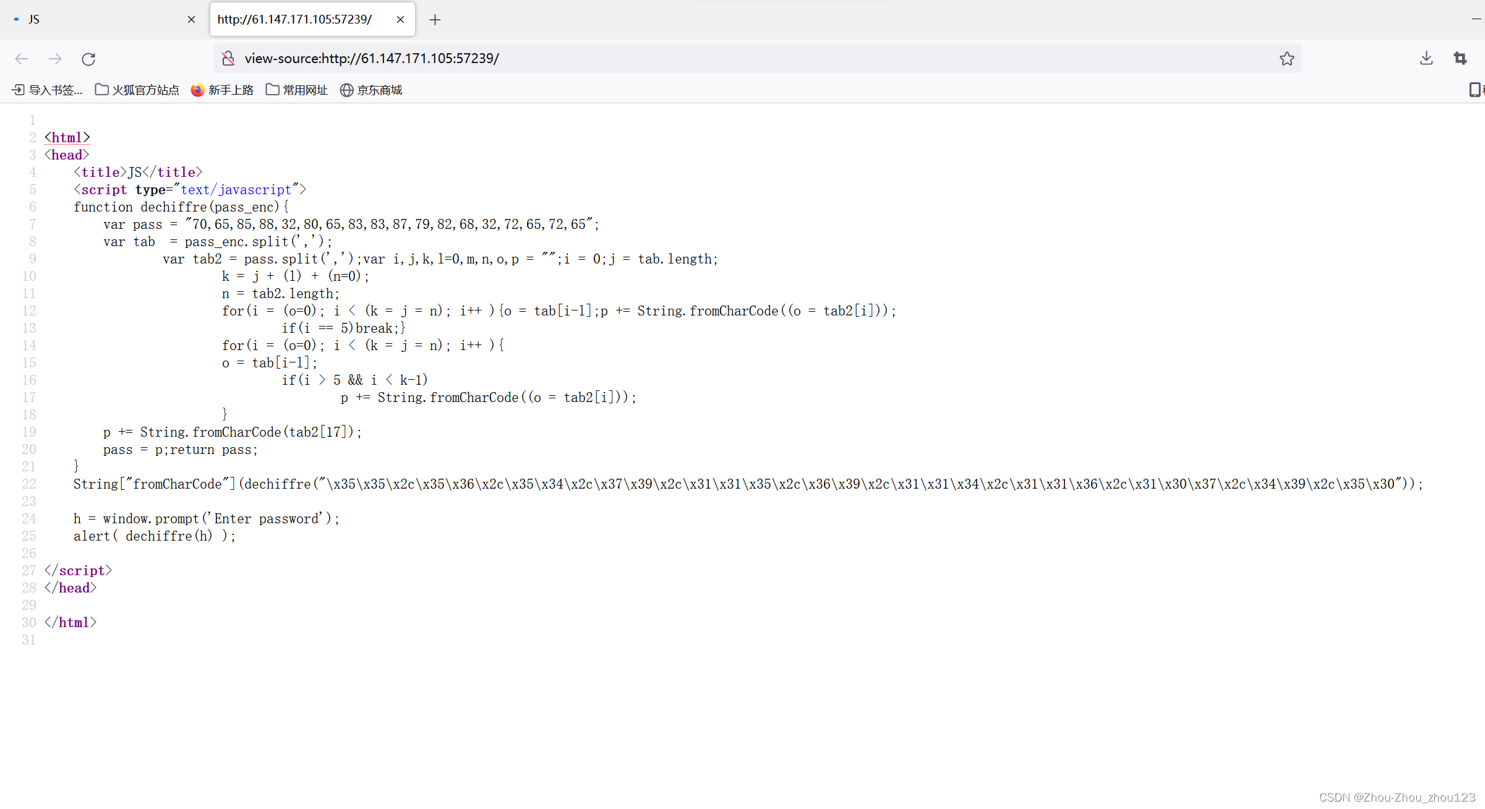Open a new browser tab
This screenshot has height=809, width=1485.
435,20
